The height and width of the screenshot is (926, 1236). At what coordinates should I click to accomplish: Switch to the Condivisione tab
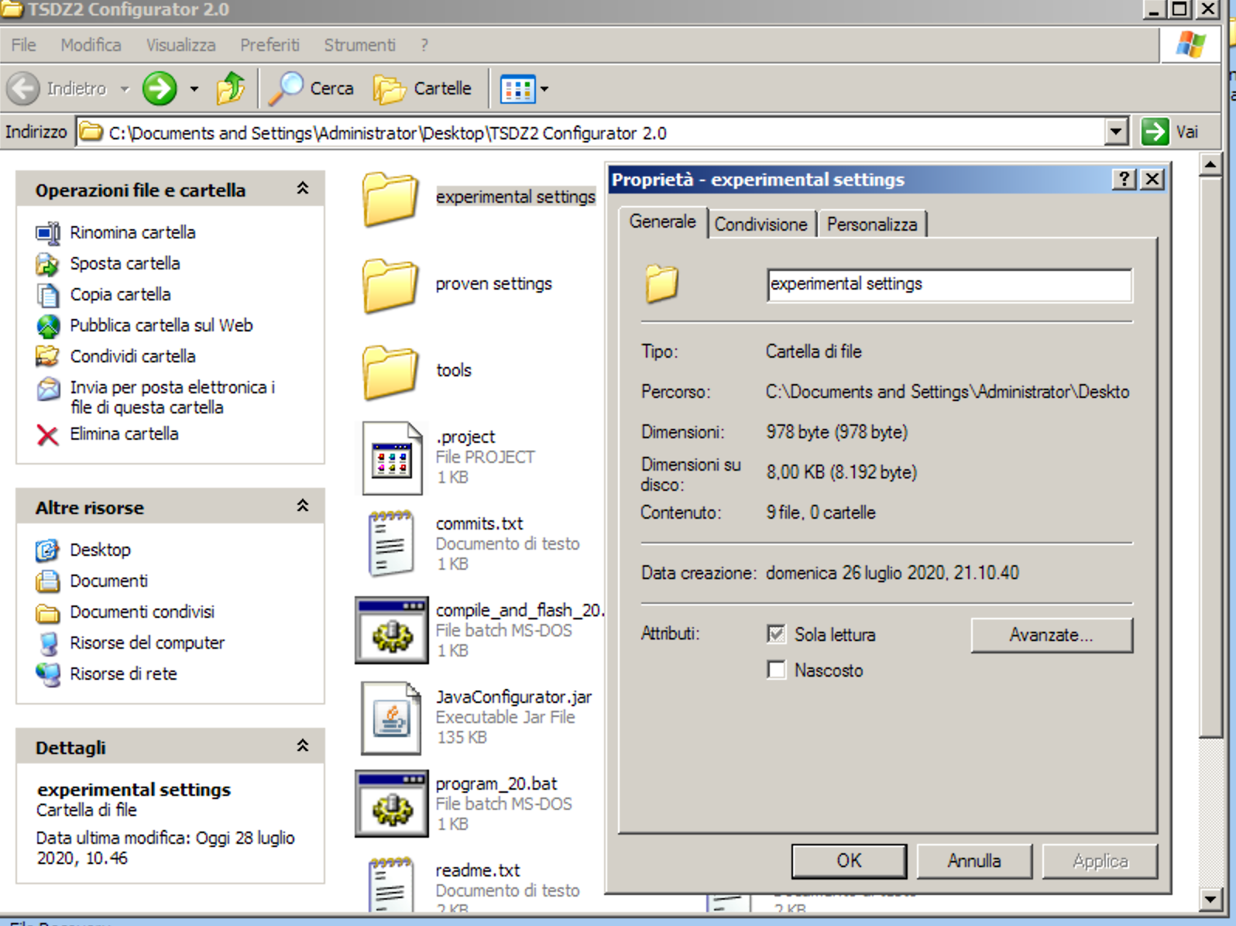pos(760,225)
